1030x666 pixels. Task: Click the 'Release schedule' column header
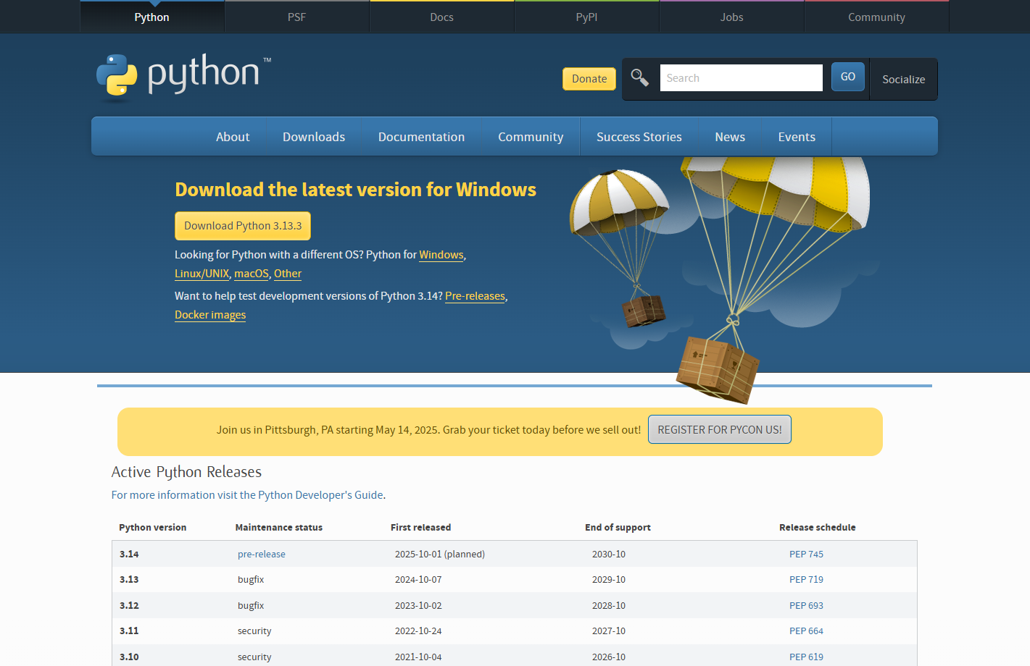[x=818, y=528]
